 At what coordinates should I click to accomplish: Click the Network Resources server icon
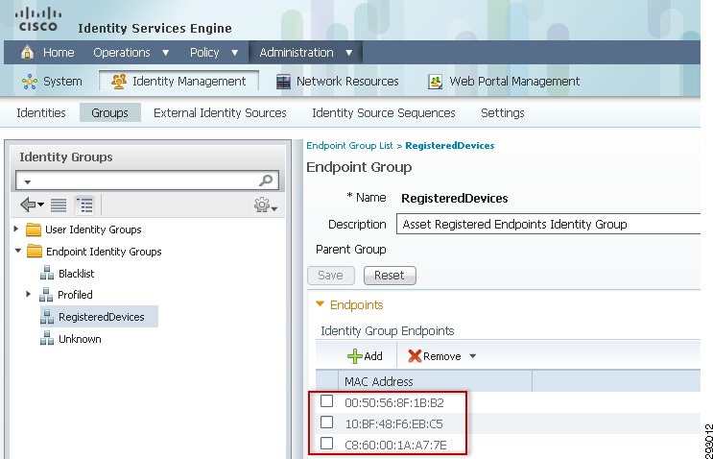[x=283, y=82]
